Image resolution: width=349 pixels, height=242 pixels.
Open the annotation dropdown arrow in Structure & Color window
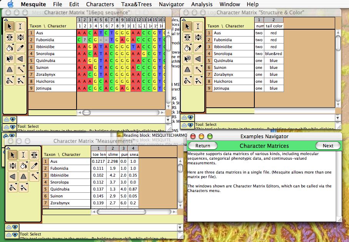point(190,117)
